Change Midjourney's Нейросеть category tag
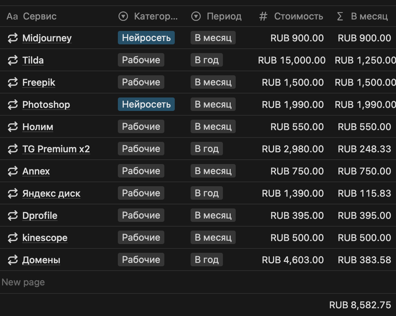 click(146, 38)
